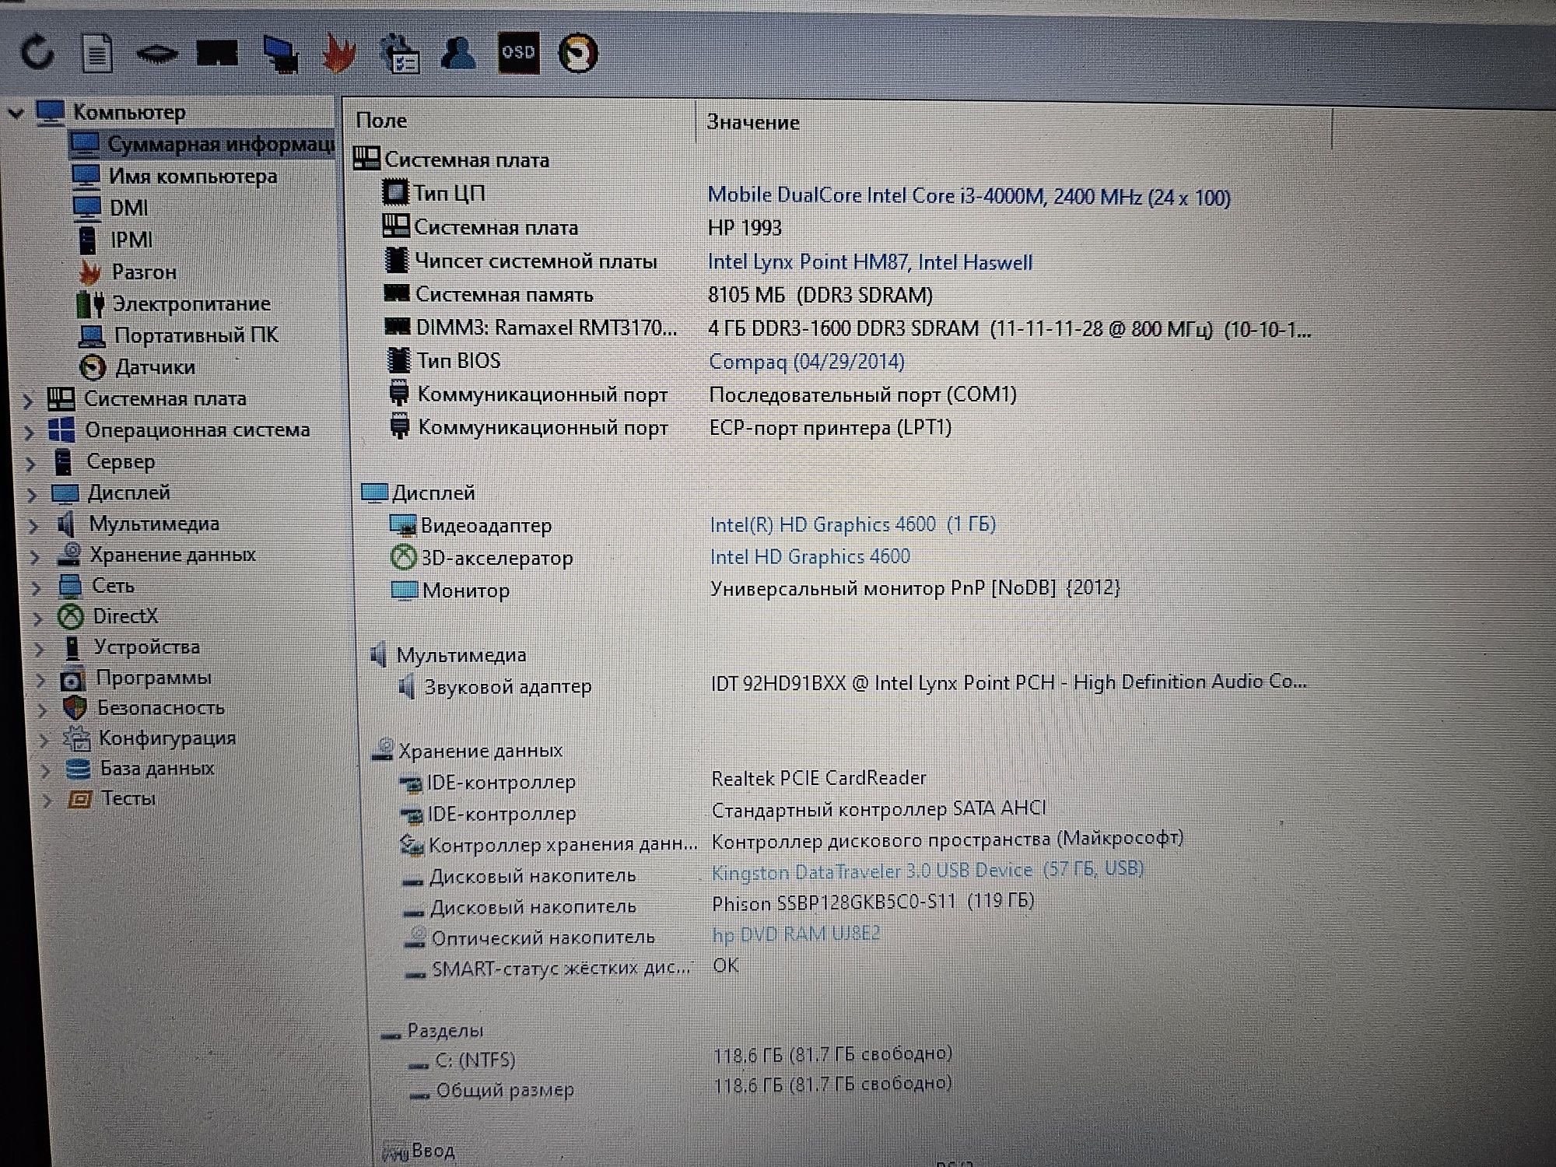Image resolution: width=1556 pixels, height=1167 pixels.
Task: Open the network computers toolbar icon
Action: click(x=280, y=54)
